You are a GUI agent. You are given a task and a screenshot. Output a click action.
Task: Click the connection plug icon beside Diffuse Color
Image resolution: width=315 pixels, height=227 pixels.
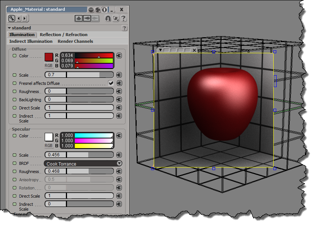tap(119, 56)
